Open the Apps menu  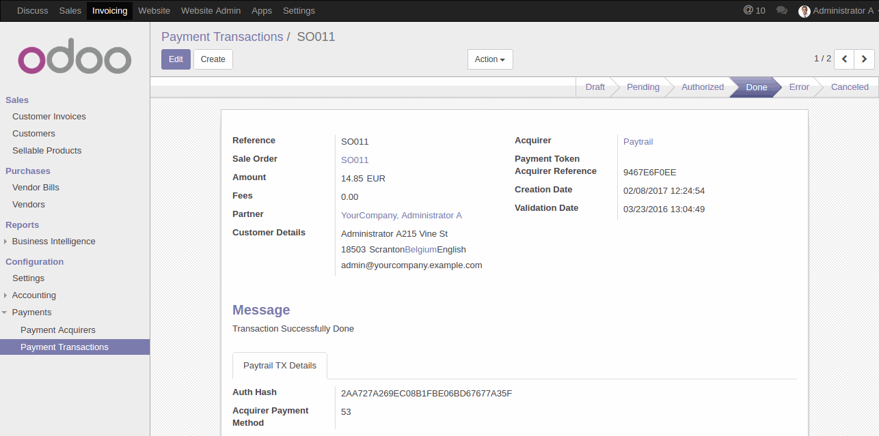point(262,11)
